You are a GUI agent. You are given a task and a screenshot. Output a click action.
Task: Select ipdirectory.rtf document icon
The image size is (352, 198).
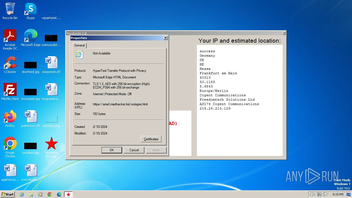tap(31, 119)
